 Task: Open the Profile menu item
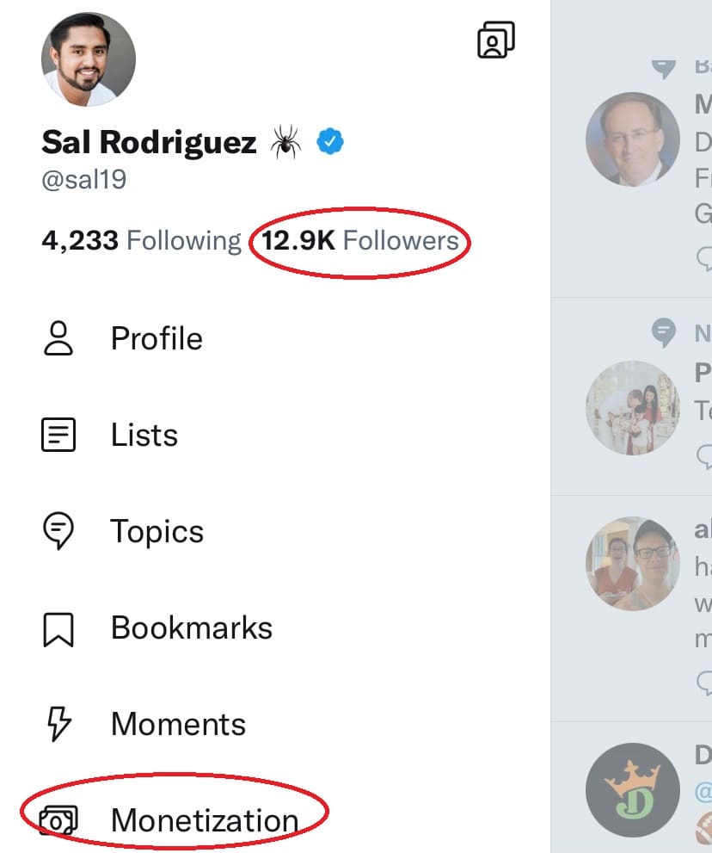157,339
